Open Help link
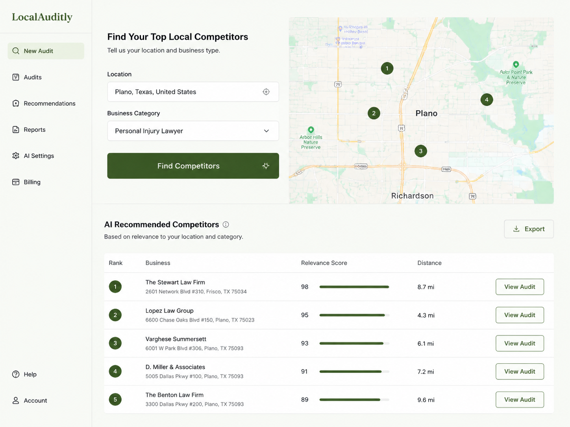 pyautogui.click(x=30, y=374)
